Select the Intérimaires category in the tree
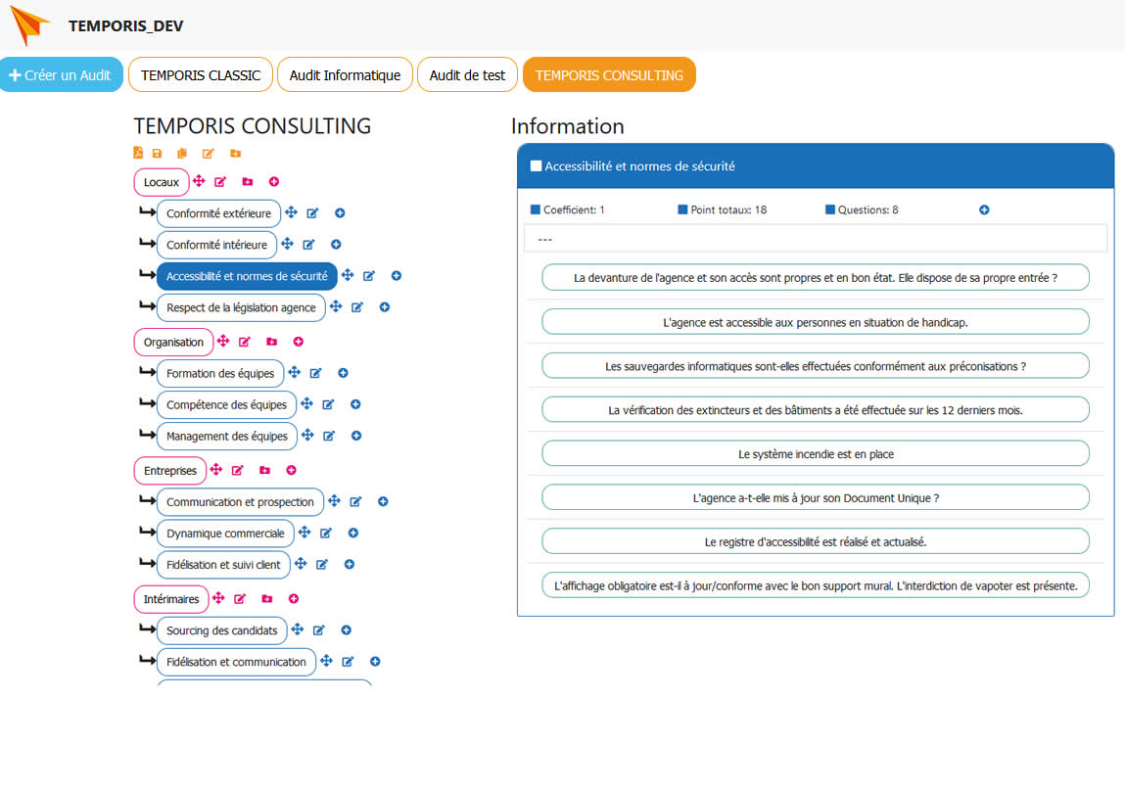1125x791 pixels. click(x=170, y=599)
